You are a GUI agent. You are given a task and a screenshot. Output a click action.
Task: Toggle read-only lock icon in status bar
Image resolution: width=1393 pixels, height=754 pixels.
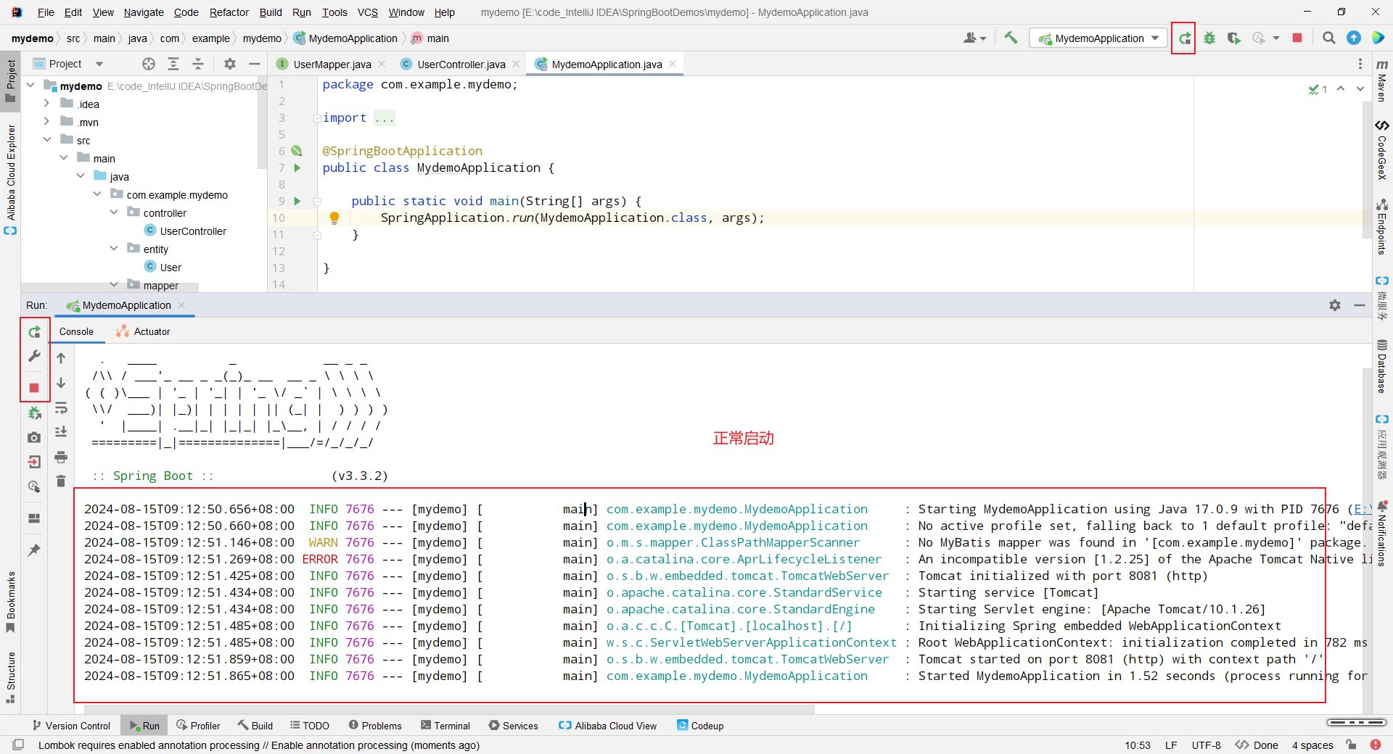[x=1351, y=745]
